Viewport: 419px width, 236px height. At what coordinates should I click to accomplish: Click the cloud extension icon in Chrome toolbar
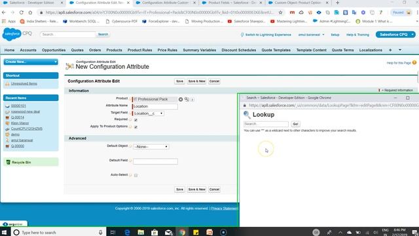pyautogui.click(x=301, y=12)
